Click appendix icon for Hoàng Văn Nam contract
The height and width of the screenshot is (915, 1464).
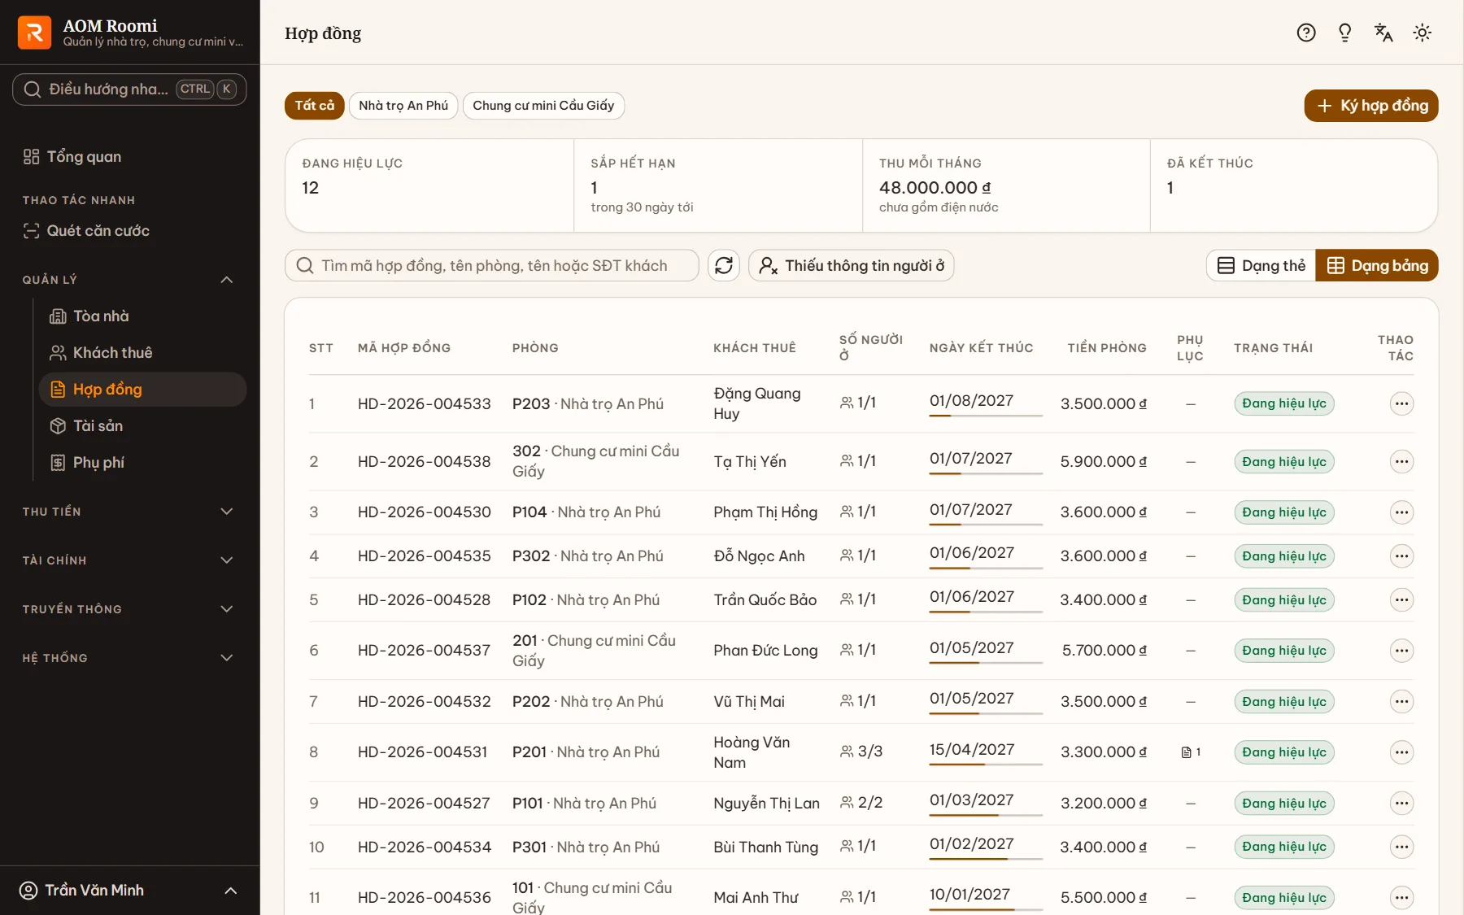pos(1191,752)
